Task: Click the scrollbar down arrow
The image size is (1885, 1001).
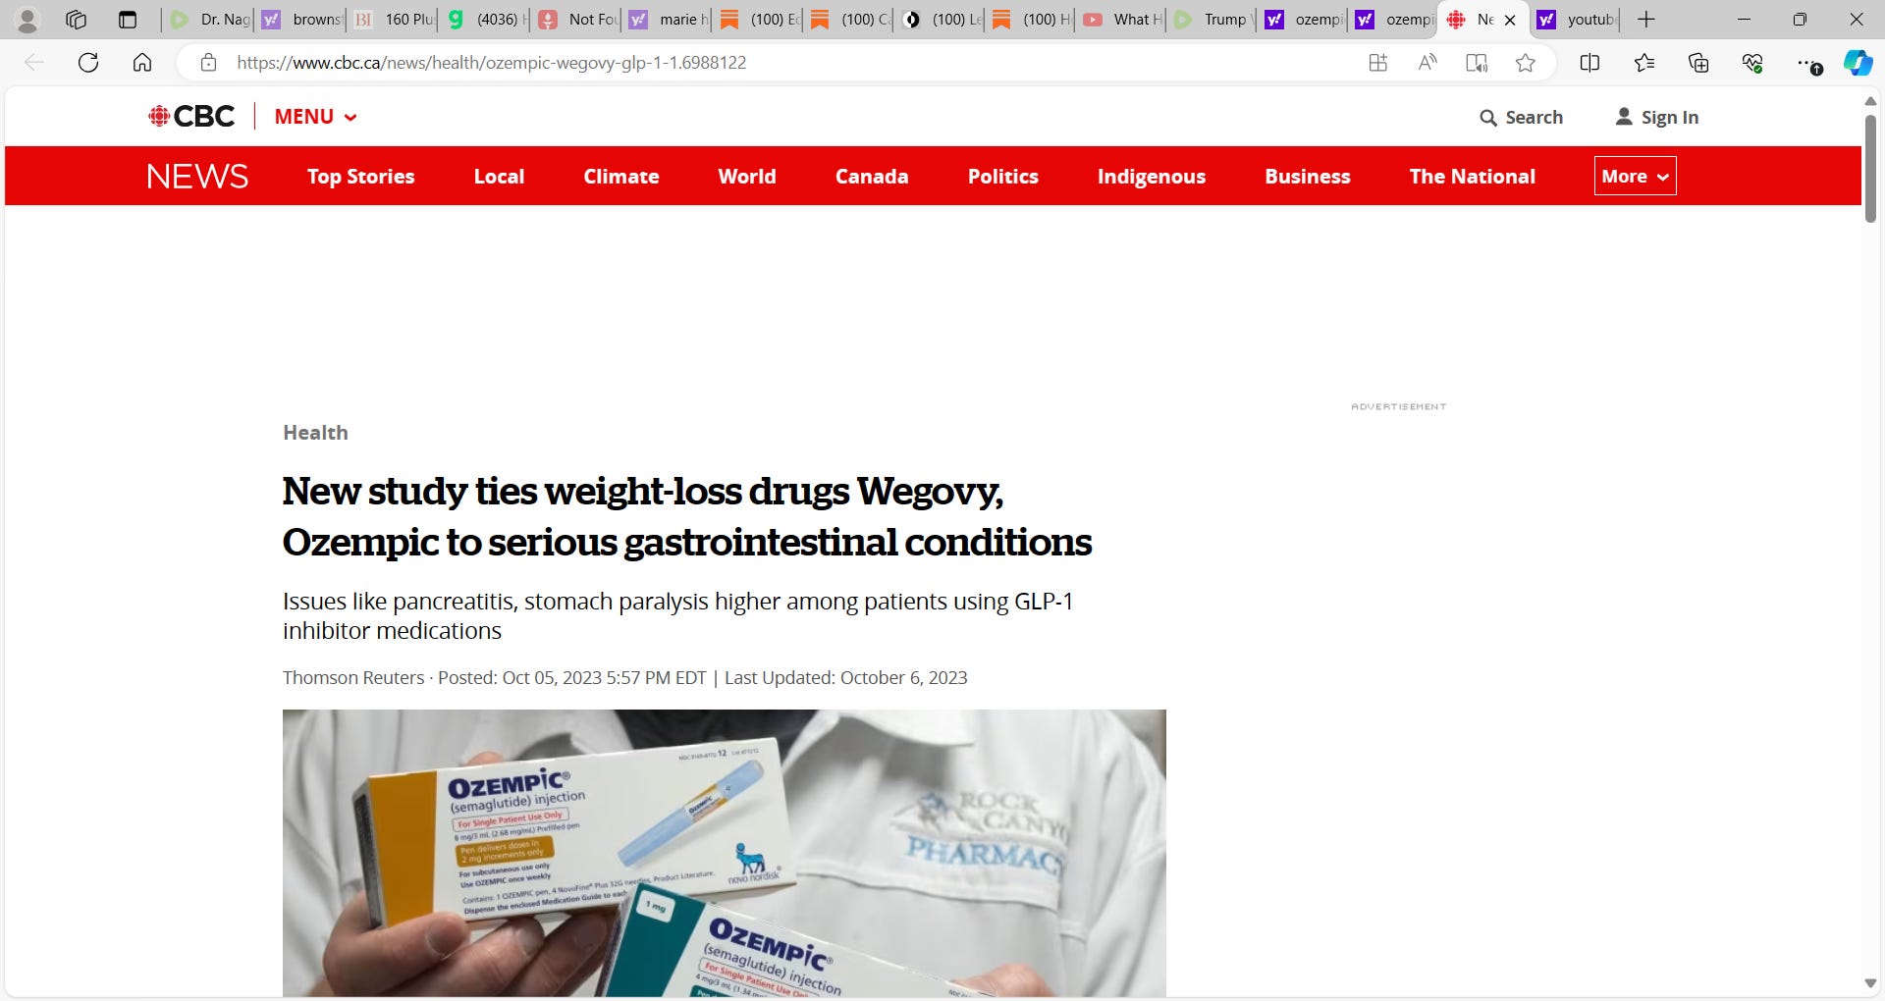Action: tap(1870, 983)
